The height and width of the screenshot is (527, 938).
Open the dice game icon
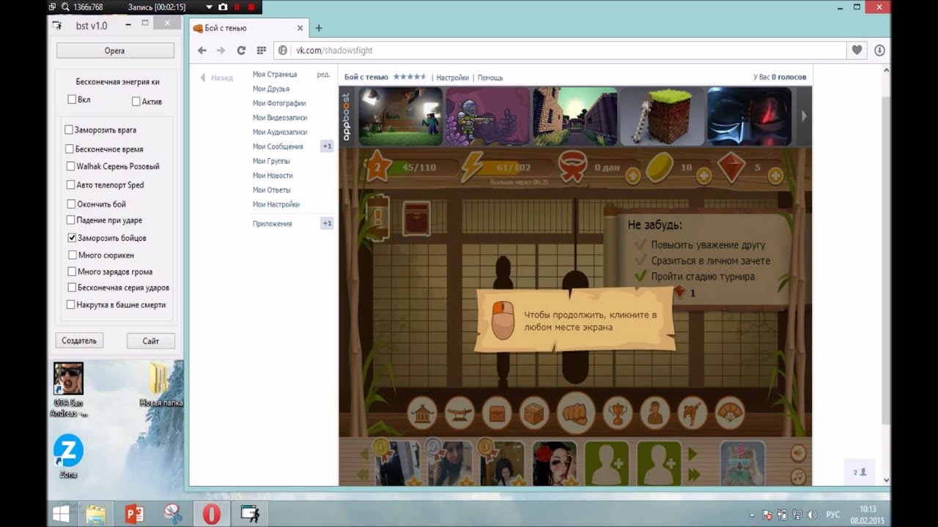535,414
